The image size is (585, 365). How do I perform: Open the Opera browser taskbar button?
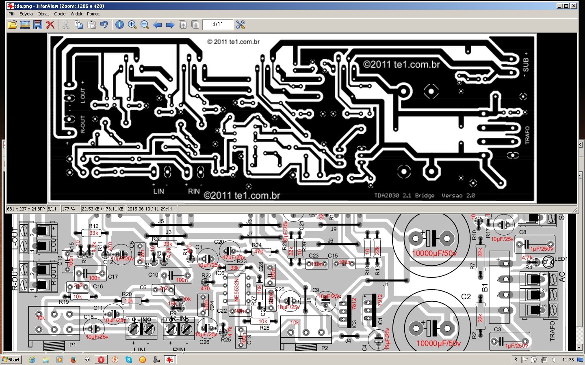[101, 360]
